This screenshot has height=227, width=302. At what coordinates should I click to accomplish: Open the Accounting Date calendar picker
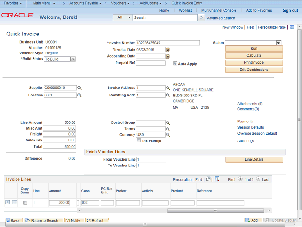pos(168,56)
